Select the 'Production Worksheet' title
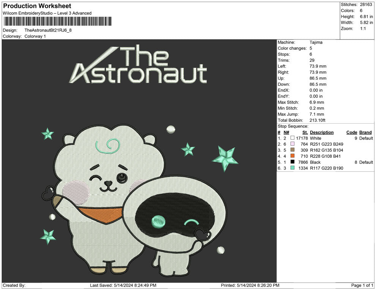The height and width of the screenshot is (289, 376). [37, 6]
